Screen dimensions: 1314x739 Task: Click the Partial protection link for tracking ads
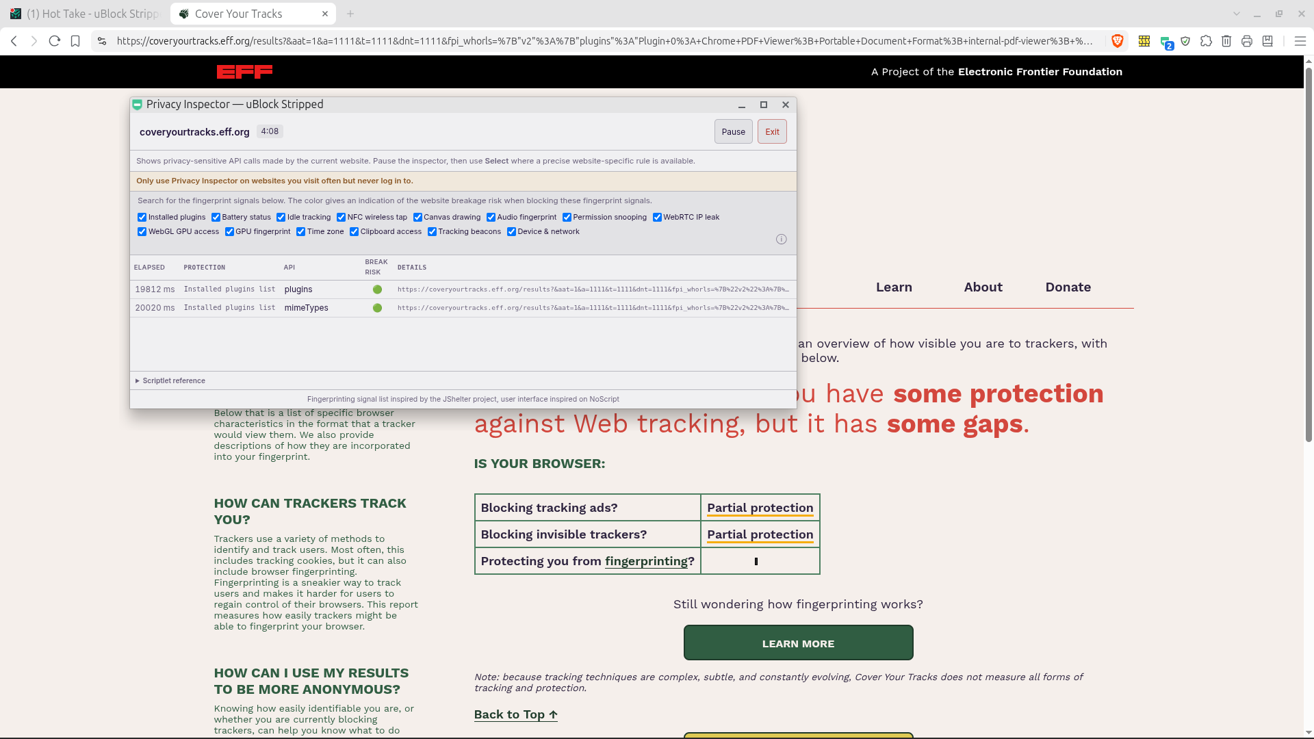tap(760, 508)
